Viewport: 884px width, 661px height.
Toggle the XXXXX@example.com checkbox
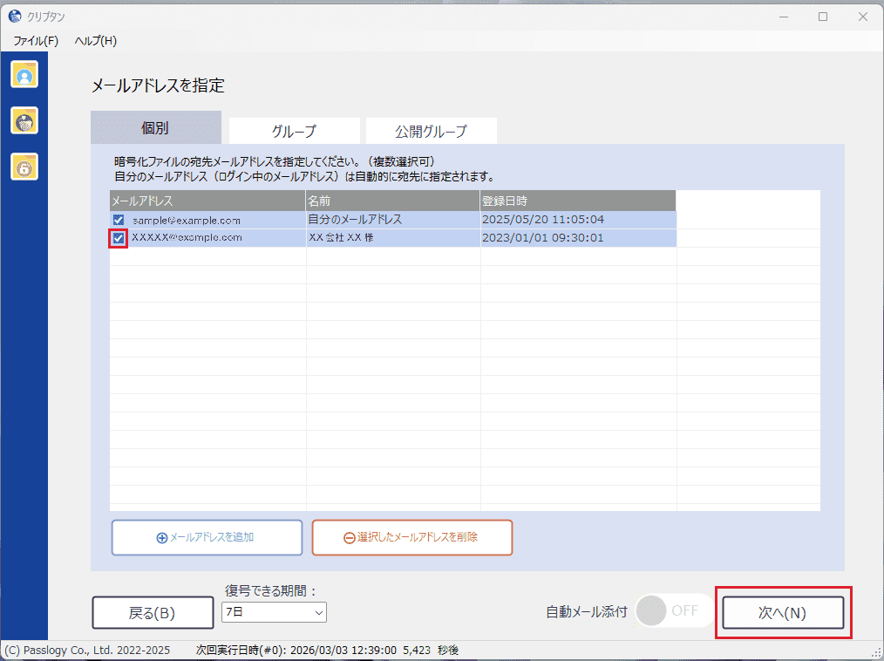[119, 237]
